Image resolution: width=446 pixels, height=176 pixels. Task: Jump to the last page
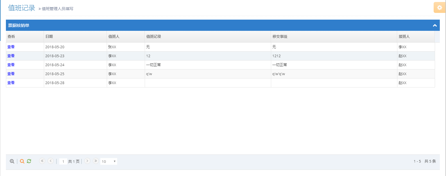pos(96,161)
